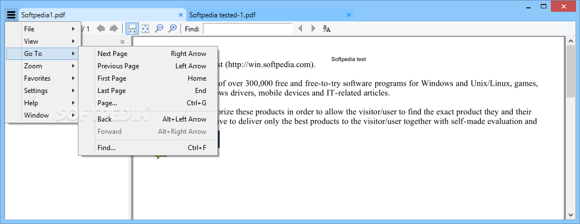Choose Next Page from the submenu
This screenshot has height=224, width=580.
[149, 54]
